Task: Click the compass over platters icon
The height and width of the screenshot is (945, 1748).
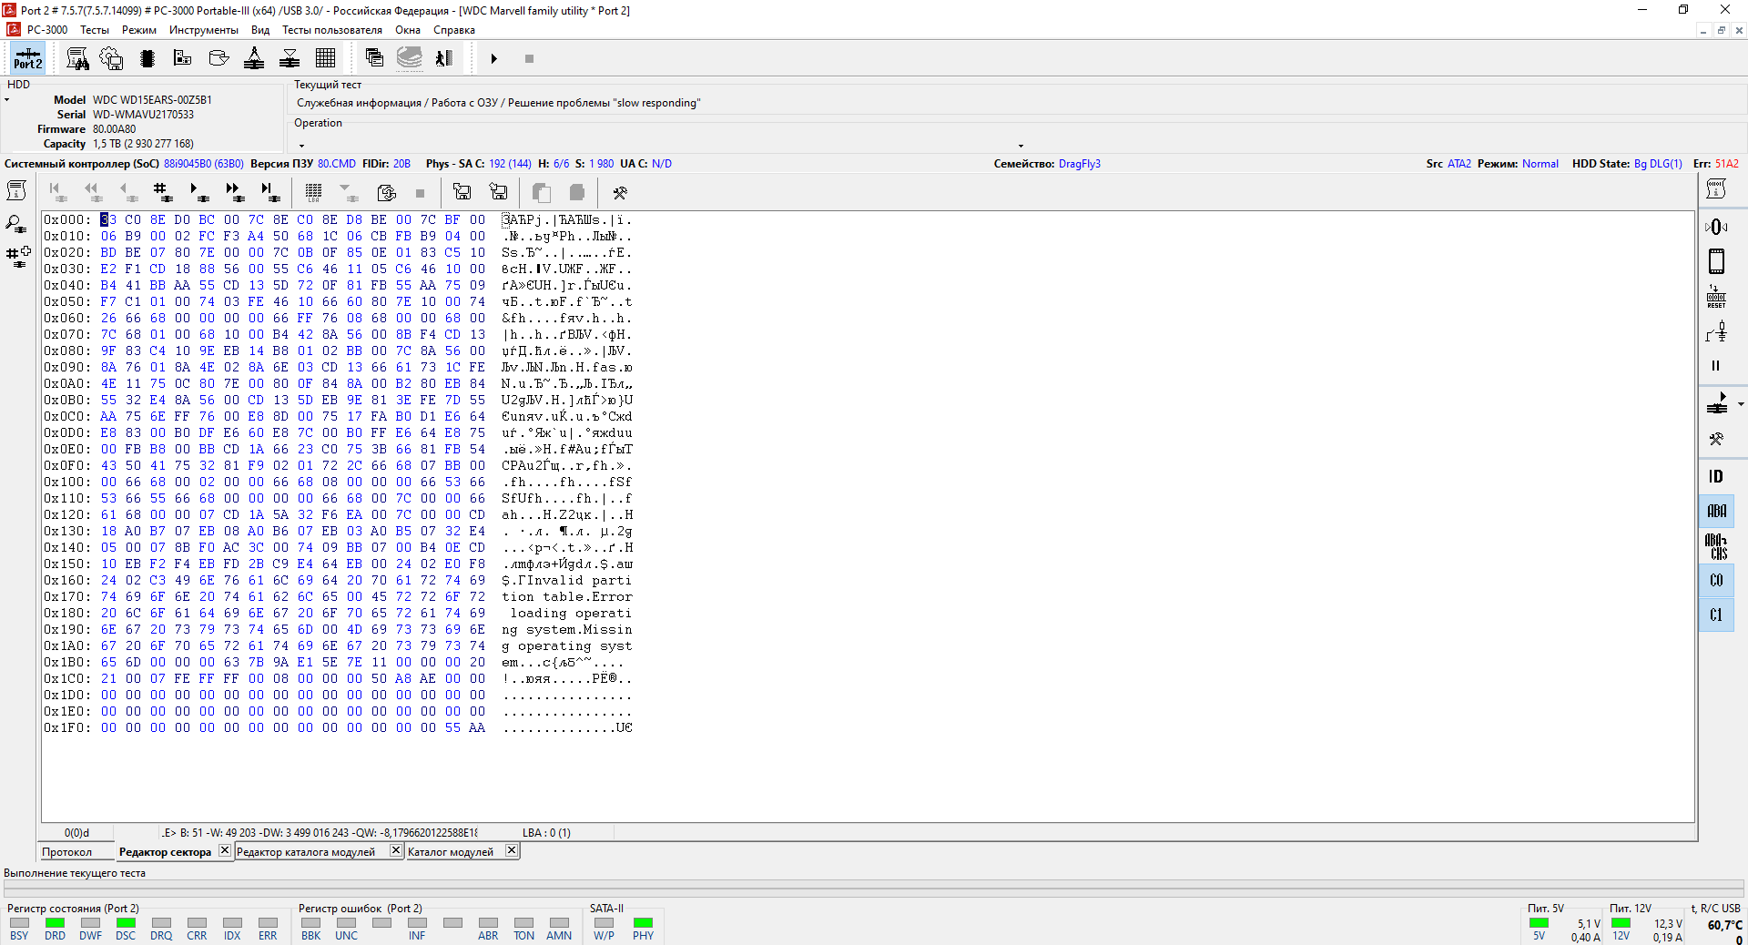Action: point(254,58)
